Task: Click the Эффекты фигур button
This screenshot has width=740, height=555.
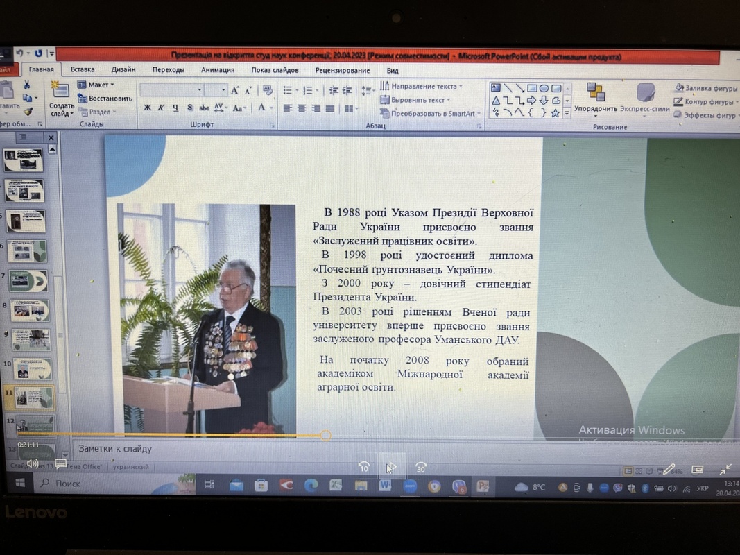Action: 705,115
